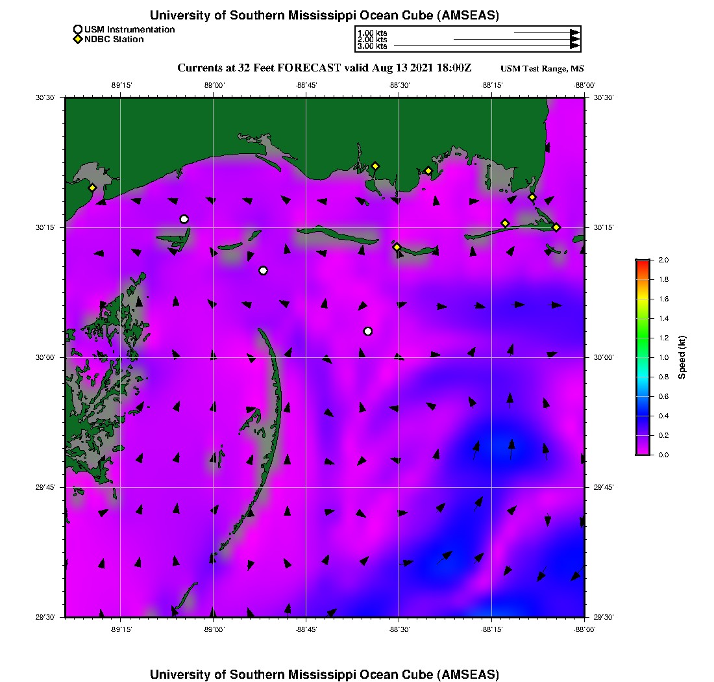Select the northwesternmost USM Instrumentation circle marker
Image resolution: width=714 pixels, height=682 pixels.
pos(184,219)
